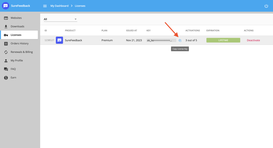Screen dimensions: 273x148
Task: Click the ACTIVATIONS column header
Action: (x=192, y=31)
